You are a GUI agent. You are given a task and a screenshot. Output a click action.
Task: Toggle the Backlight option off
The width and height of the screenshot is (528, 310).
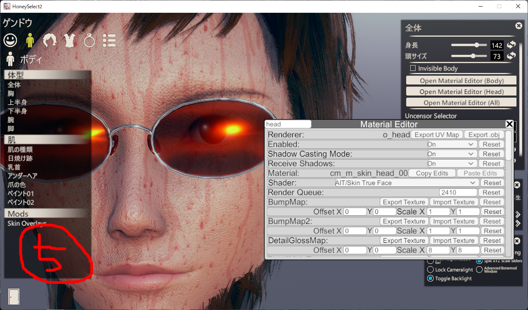click(x=430, y=279)
